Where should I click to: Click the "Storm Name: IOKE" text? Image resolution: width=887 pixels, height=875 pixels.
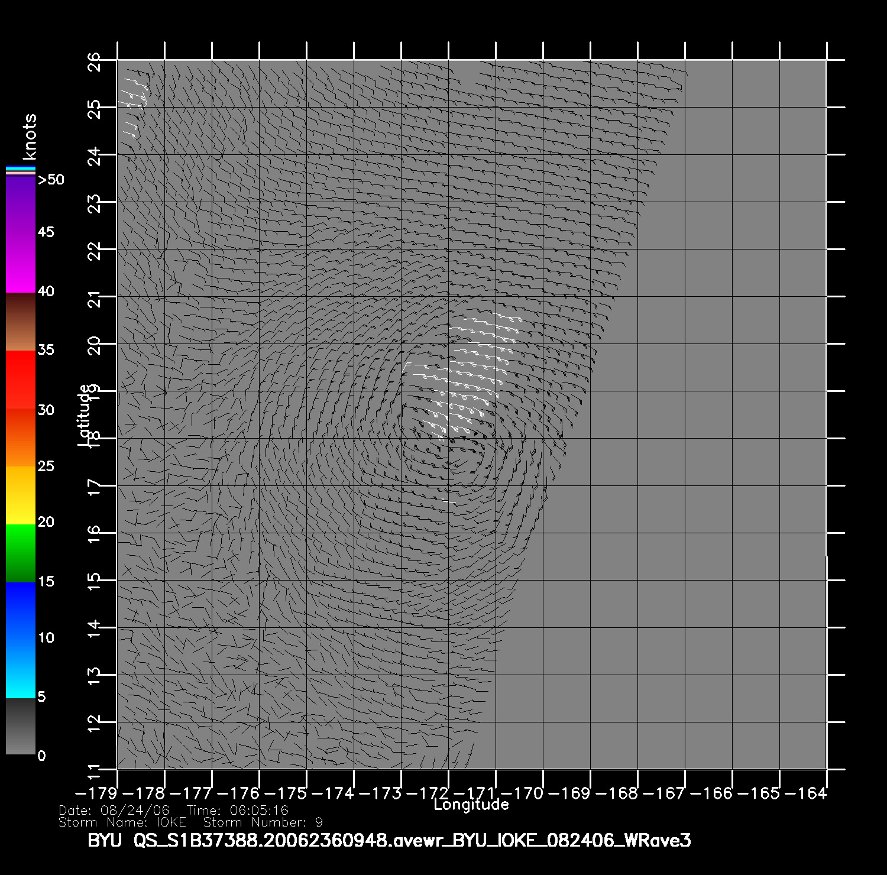122,822
